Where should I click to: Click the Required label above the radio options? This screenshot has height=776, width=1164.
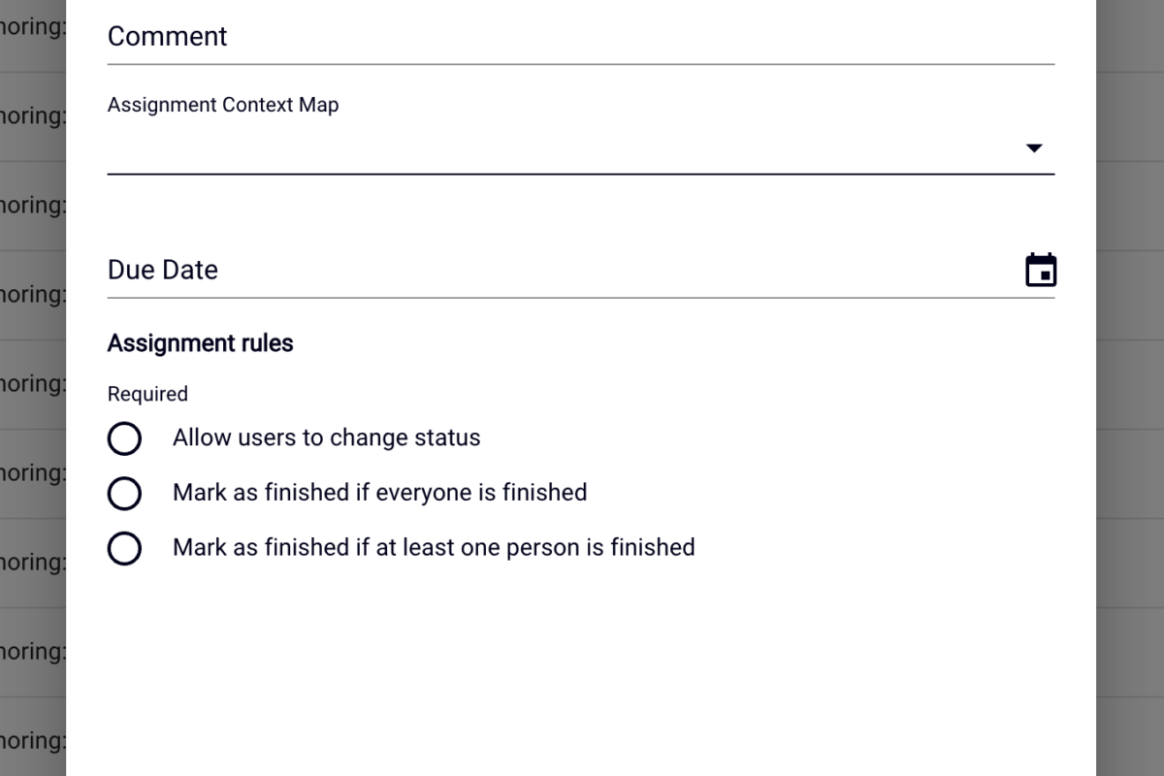pyautogui.click(x=147, y=394)
